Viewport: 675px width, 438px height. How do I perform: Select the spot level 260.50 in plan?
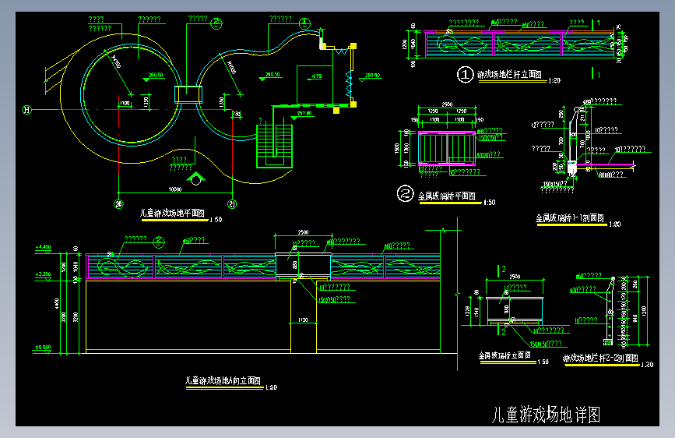click(x=156, y=75)
